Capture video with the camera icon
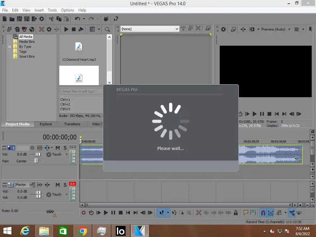 coord(24,29)
